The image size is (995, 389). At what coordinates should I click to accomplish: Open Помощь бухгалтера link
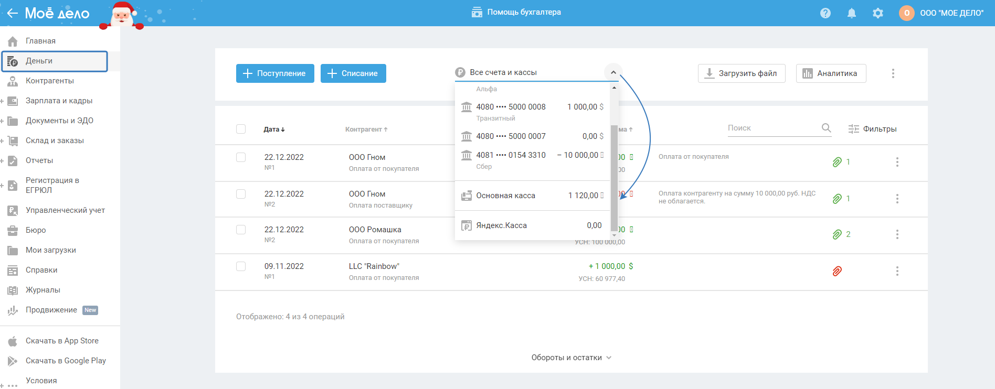click(524, 12)
